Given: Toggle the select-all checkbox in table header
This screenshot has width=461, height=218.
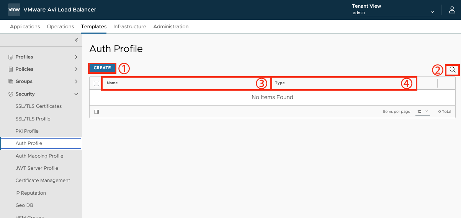Looking at the screenshot, I should pos(96,83).
